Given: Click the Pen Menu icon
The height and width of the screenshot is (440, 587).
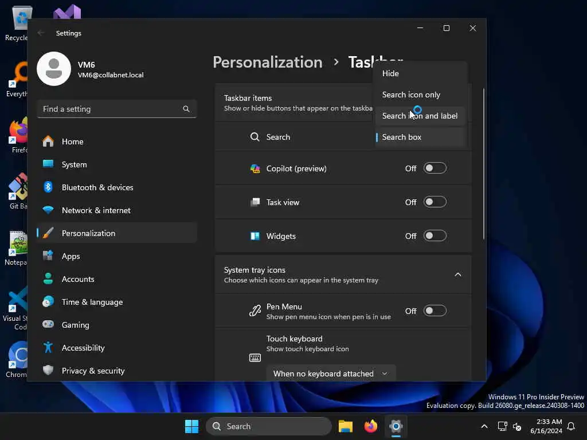Looking at the screenshot, I should point(255,311).
